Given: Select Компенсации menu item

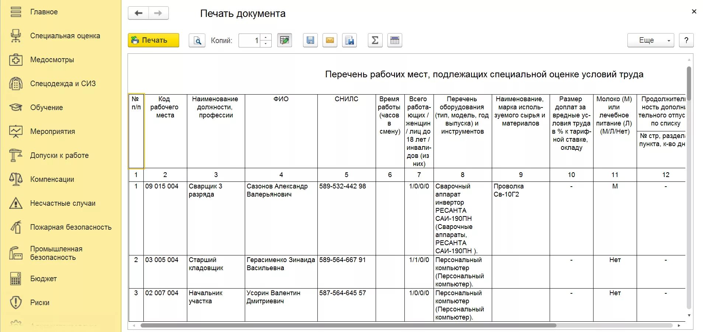Looking at the screenshot, I should 52,179.
